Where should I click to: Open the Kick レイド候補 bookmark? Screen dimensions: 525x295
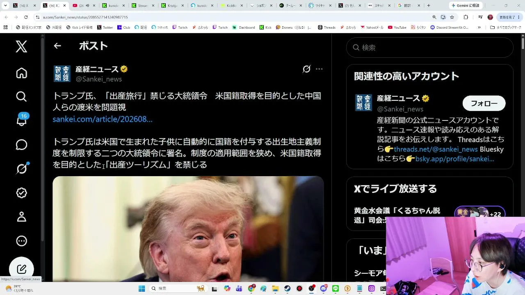(x=79, y=27)
